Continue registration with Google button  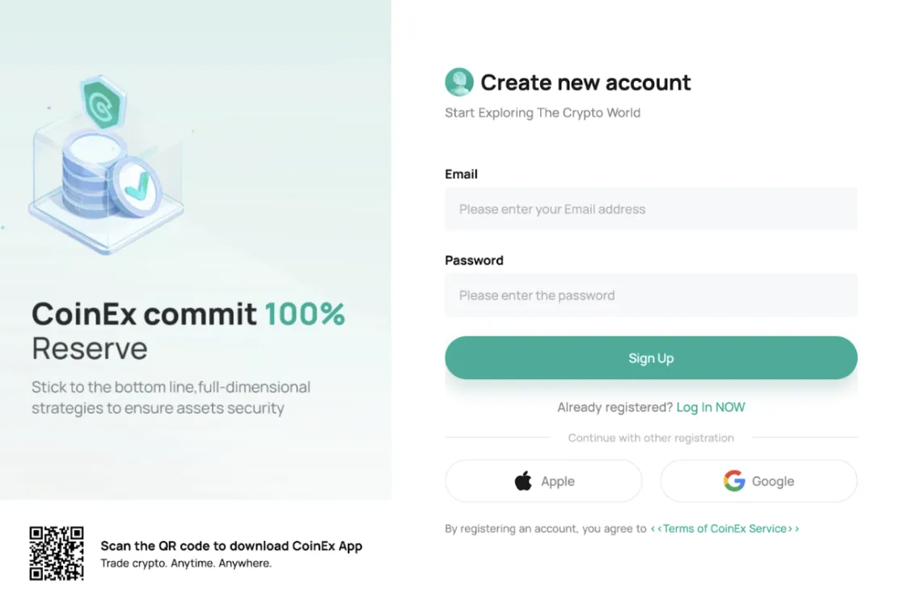click(x=758, y=481)
